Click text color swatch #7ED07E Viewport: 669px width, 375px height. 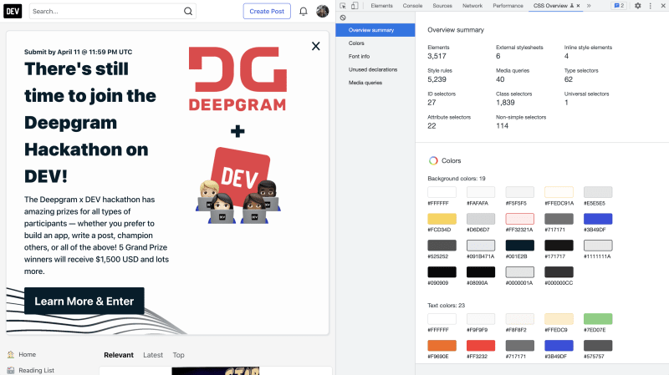[598, 319]
